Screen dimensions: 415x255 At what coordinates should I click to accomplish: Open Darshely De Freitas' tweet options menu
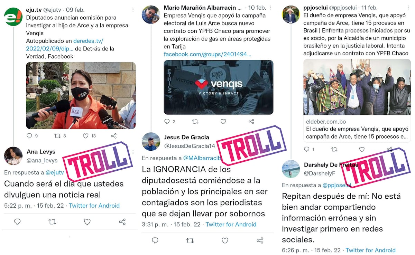click(408, 165)
